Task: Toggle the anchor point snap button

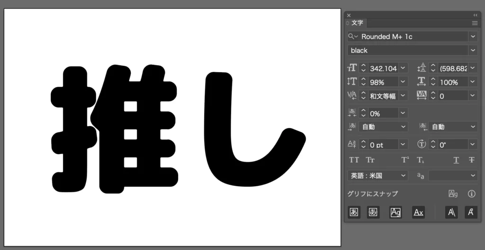Action: coord(471,212)
